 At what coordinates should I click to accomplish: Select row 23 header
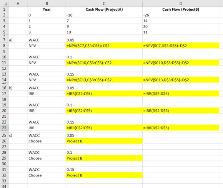(x=4, y=128)
